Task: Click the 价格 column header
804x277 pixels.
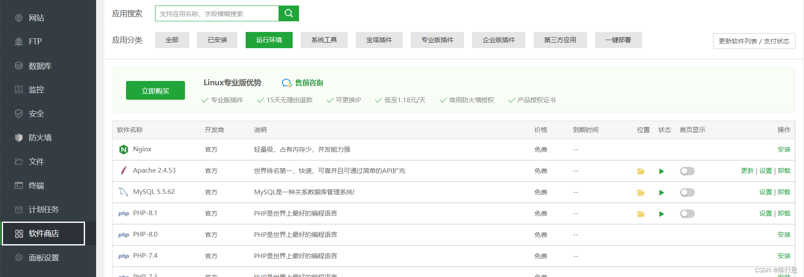Action: coord(541,130)
